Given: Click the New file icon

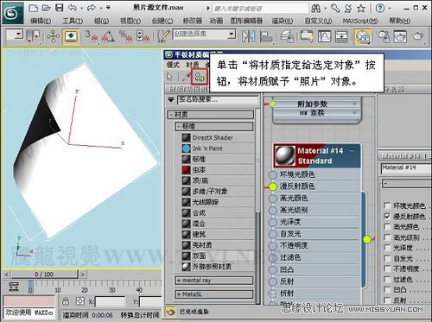Looking at the screenshot, I should (x=34, y=8).
